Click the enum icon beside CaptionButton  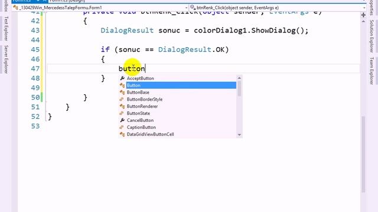pos(122,127)
